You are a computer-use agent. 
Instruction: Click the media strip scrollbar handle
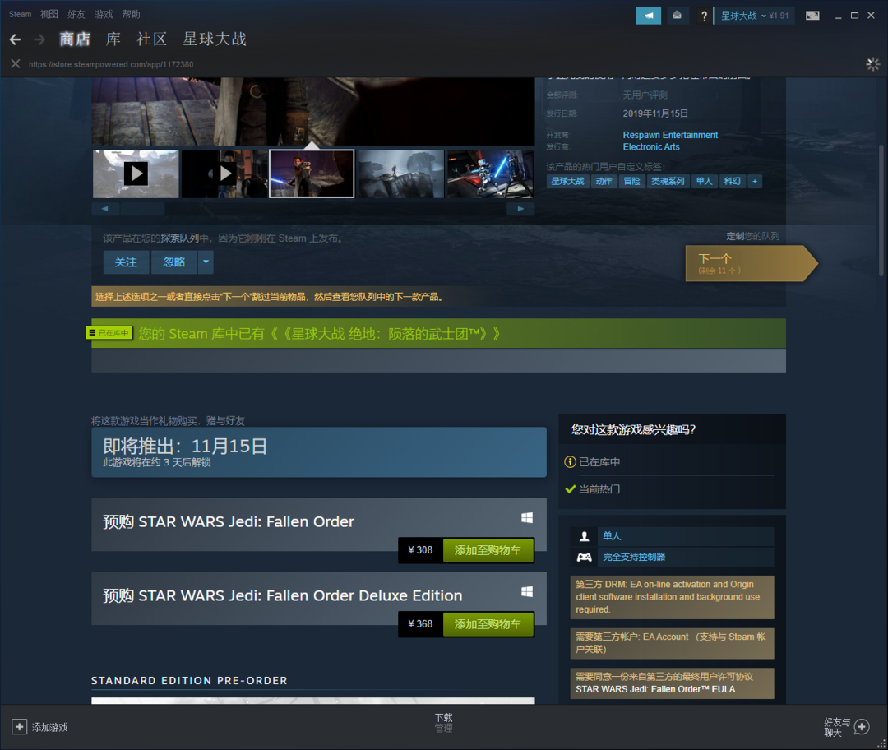pyautogui.click(x=142, y=208)
